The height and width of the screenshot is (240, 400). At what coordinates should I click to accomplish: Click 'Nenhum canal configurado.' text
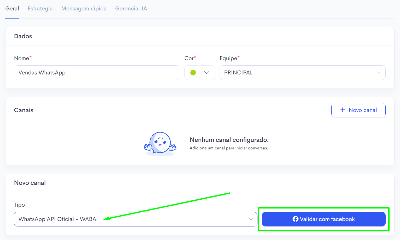coord(229,140)
